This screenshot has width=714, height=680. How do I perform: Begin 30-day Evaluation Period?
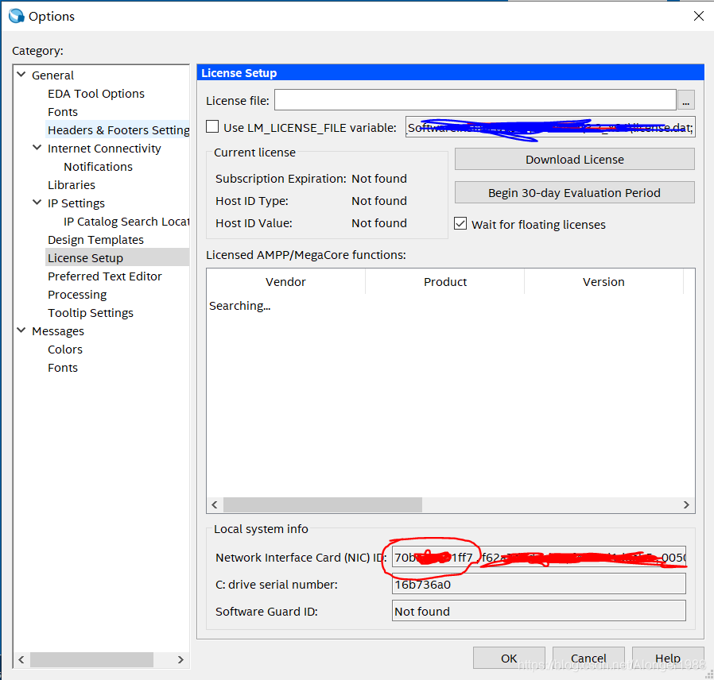575,192
